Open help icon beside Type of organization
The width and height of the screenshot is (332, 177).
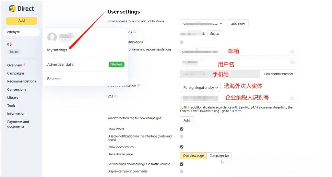[138, 85]
